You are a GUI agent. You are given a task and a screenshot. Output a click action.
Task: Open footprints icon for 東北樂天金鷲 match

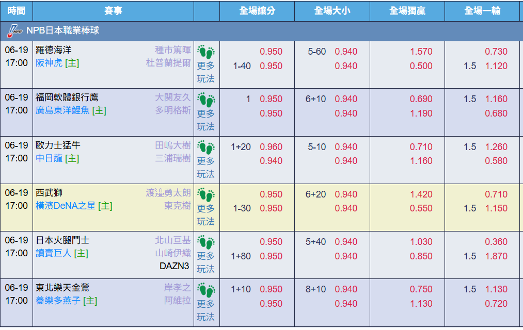tap(206, 290)
